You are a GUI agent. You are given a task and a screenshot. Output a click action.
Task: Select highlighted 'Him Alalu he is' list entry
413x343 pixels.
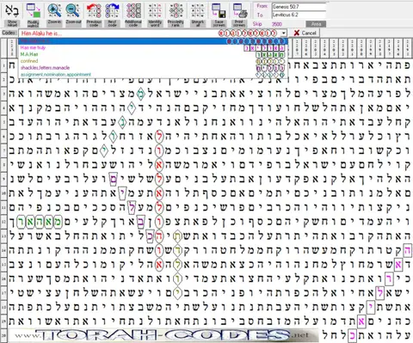(153, 41)
